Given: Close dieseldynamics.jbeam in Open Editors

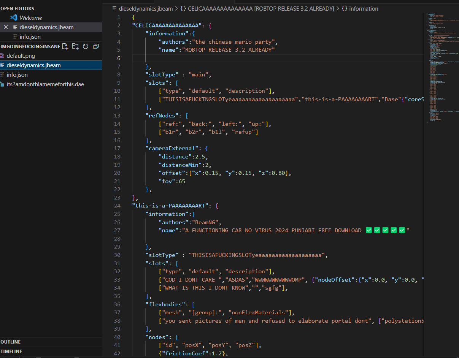Looking at the screenshot, I should coord(6,27).
